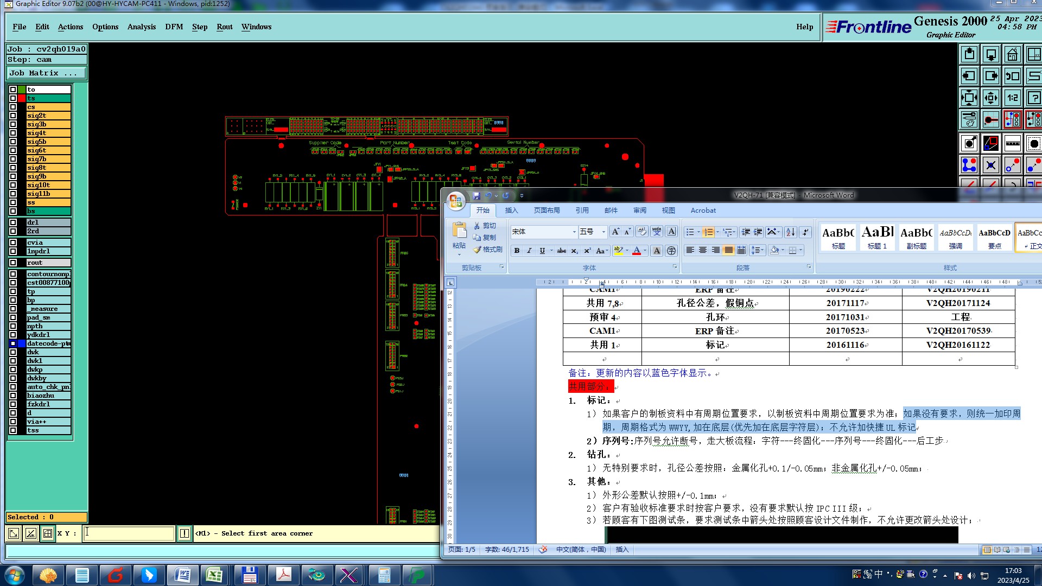1042x586 pixels.
Task: Click the connected blue dots net icon
Action: click(x=969, y=165)
